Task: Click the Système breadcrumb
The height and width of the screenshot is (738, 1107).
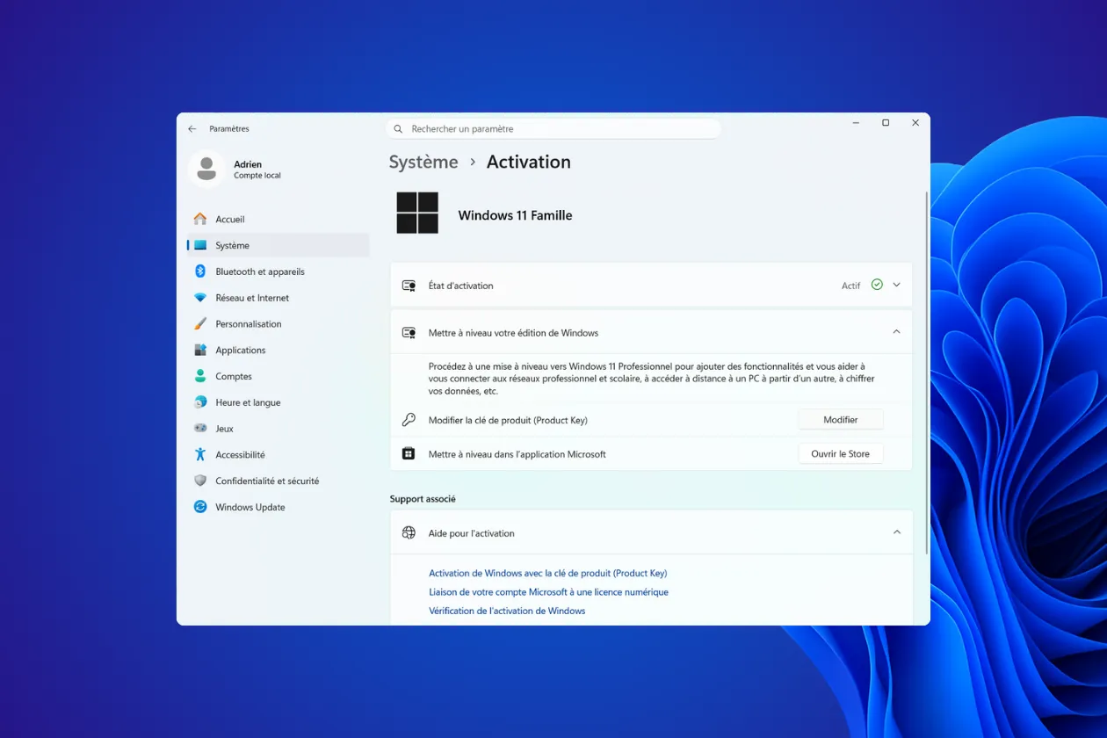Action: [x=423, y=162]
